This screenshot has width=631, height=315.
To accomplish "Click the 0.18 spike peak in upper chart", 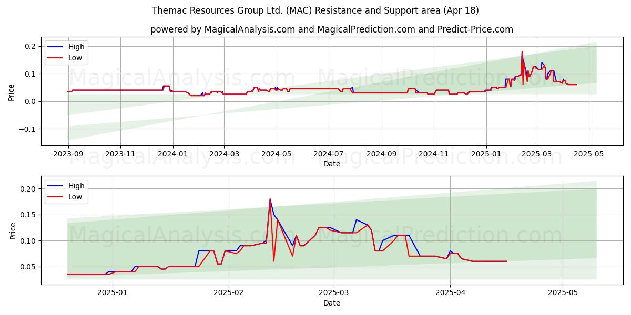I will click(522, 51).
